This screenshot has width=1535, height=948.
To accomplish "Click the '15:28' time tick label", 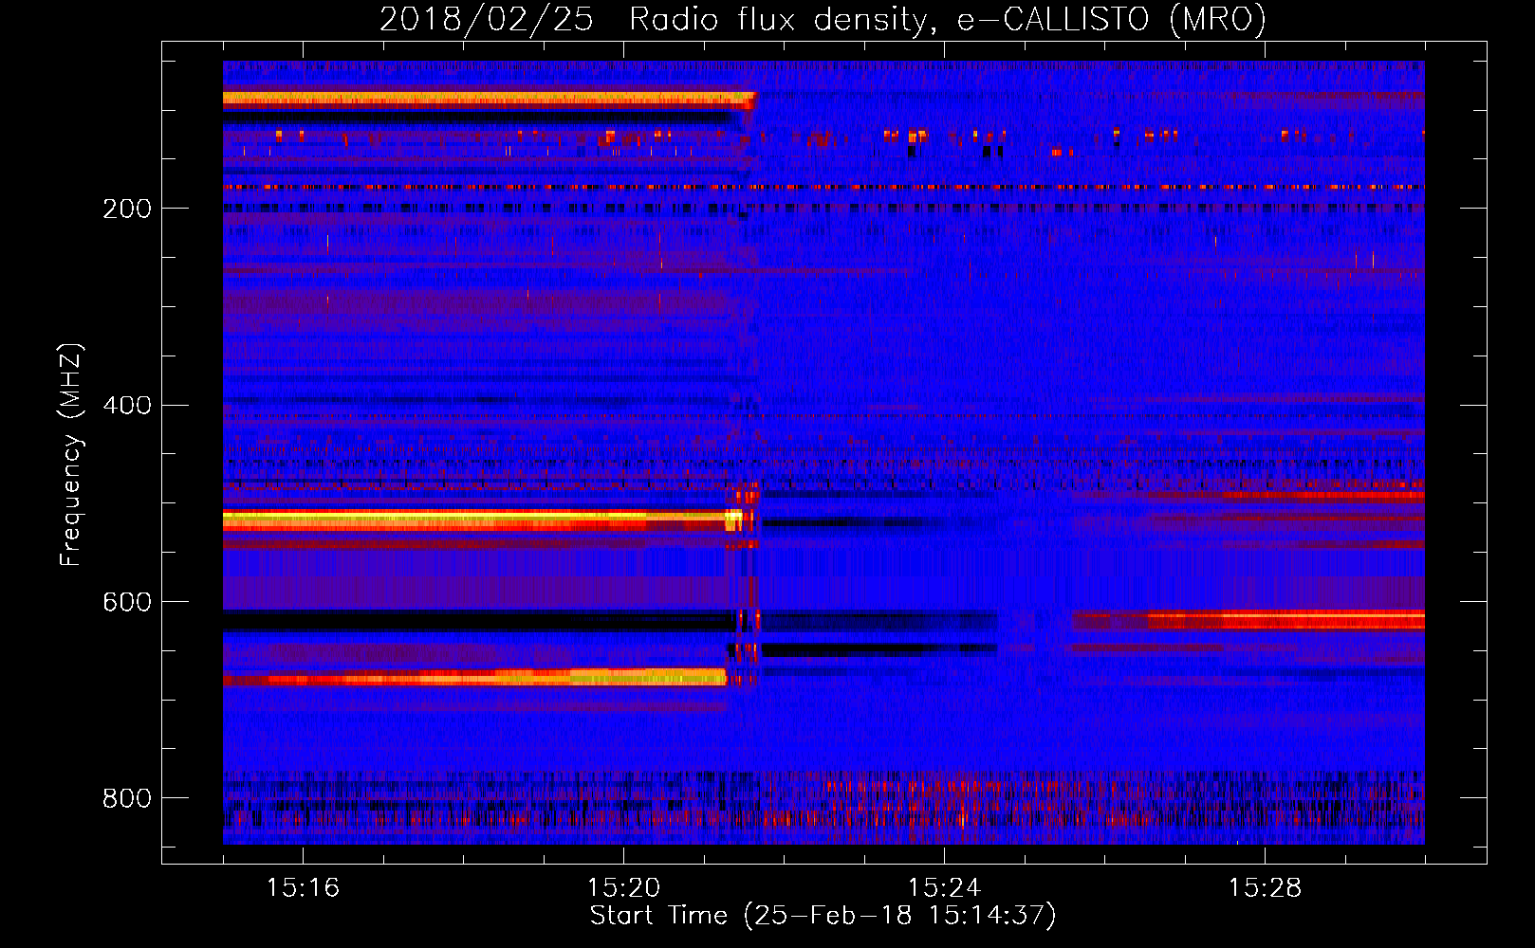I will 1265,887.
